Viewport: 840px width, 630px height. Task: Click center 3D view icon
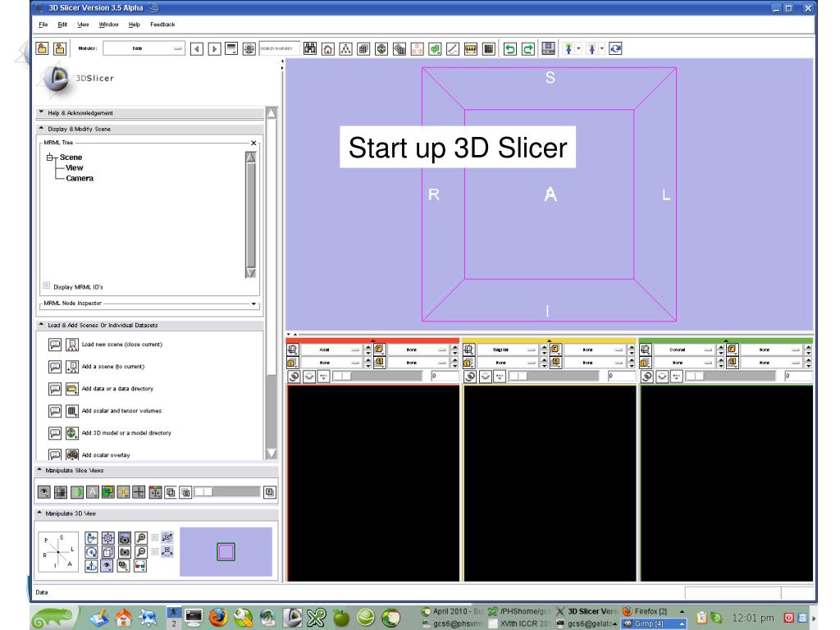(x=107, y=538)
